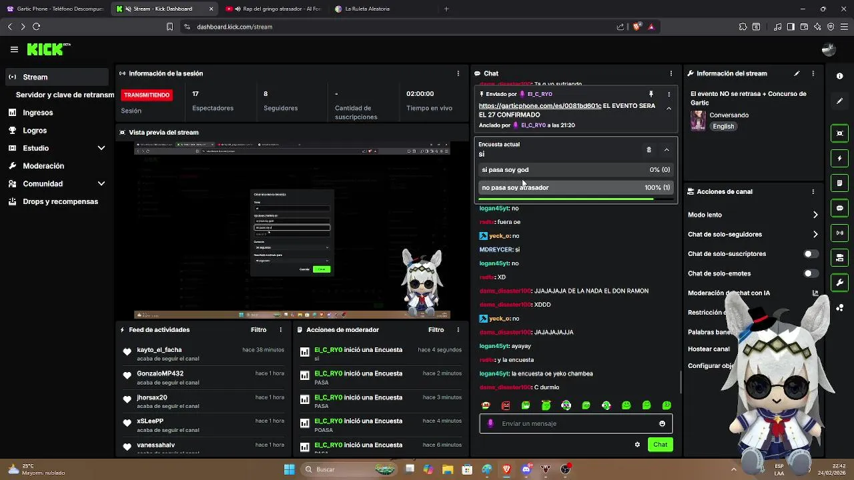Delete the current poll with the trash icon
This screenshot has width=854, height=480.
649,150
